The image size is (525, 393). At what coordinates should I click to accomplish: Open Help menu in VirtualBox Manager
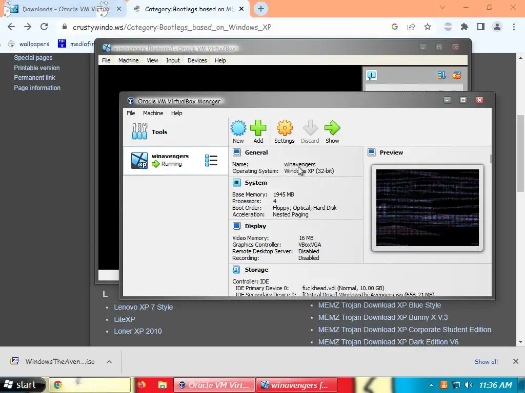click(x=176, y=113)
